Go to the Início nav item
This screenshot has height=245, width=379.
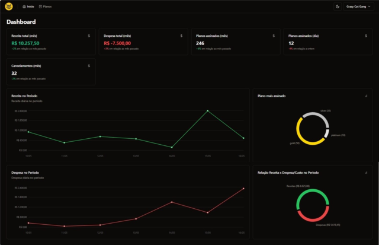[x=28, y=7]
